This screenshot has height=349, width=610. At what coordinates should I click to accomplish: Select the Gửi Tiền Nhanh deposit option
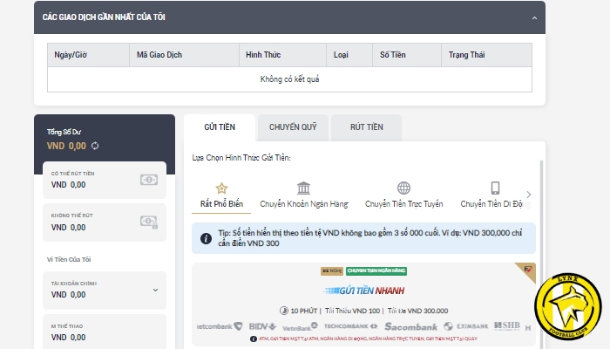tap(363, 291)
